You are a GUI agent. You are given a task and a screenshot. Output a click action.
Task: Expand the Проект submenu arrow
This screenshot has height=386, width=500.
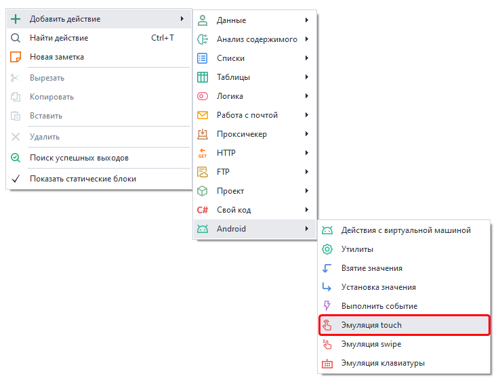(307, 191)
